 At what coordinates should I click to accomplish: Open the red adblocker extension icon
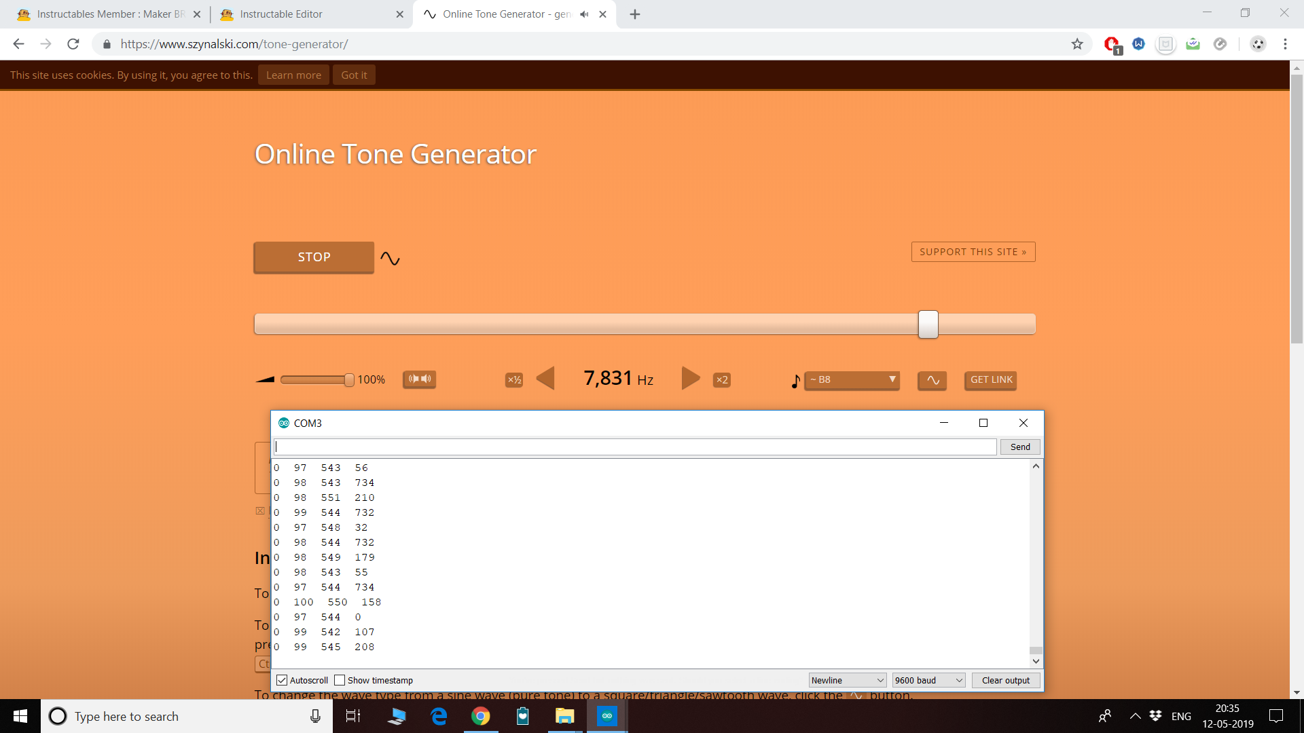1112,45
